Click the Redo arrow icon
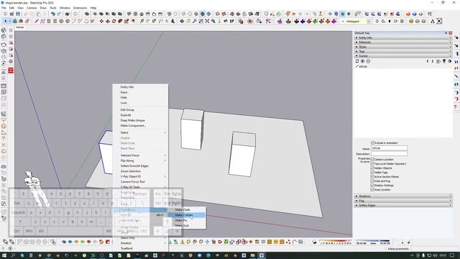This screenshot has height=259, width=460. 59,14
